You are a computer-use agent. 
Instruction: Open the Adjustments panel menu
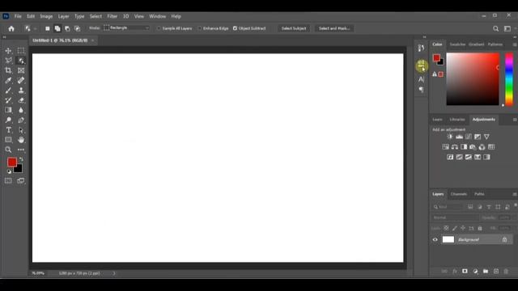tap(515, 120)
